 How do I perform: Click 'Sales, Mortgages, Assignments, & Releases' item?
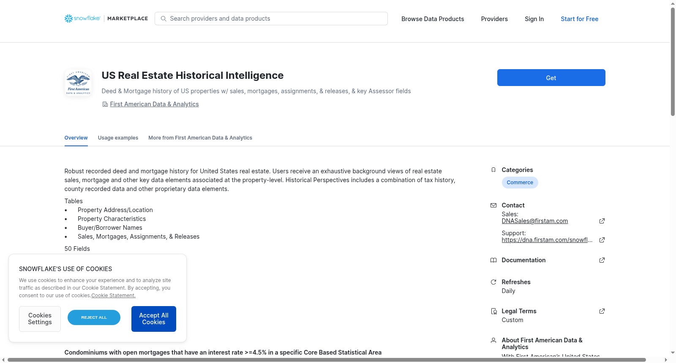139,237
